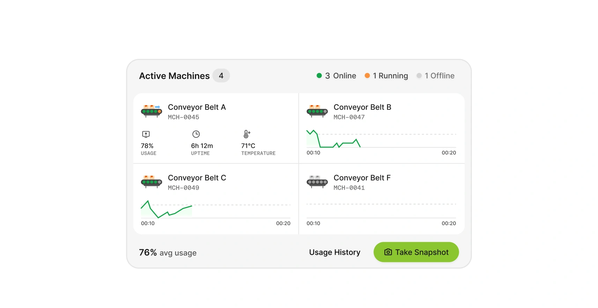Select the Conveyor Belt F title
Viewport: 598px width, 308px height.
(362, 178)
